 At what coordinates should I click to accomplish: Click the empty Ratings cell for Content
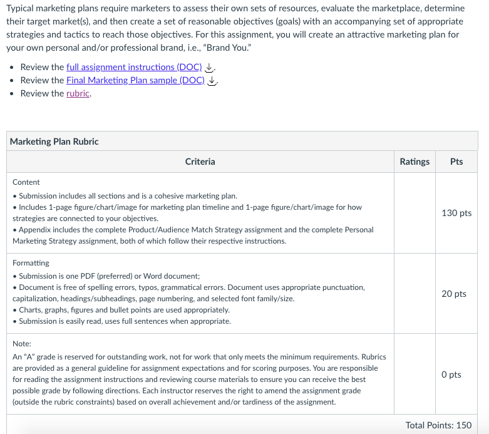pyautogui.click(x=414, y=213)
